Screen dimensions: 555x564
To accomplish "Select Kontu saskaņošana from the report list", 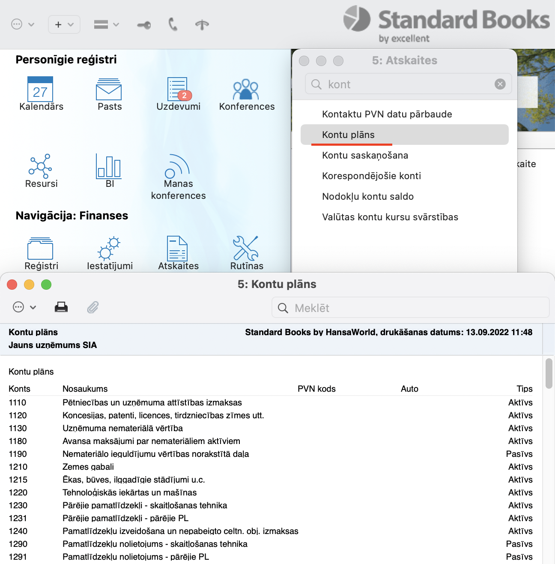I will (365, 156).
